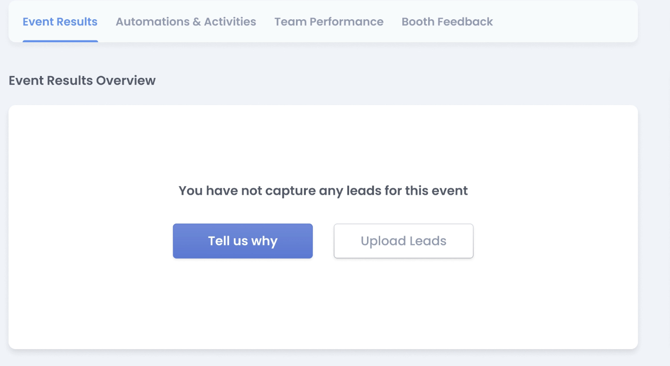This screenshot has height=366, width=670.
Task: Import leads with the outlined white button
Action: [403, 241]
